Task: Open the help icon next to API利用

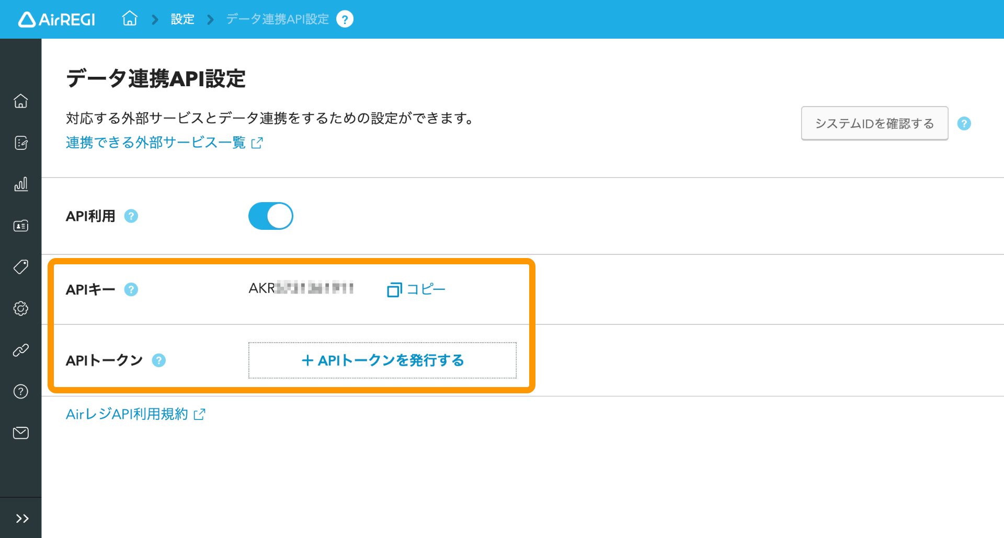Action: tap(131, 216)
